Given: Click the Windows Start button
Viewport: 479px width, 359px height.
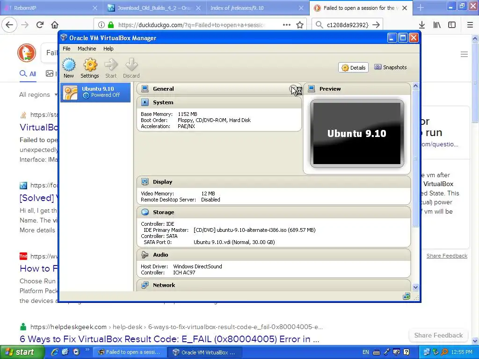Looking at the screenshot, I should click(22, 352).
